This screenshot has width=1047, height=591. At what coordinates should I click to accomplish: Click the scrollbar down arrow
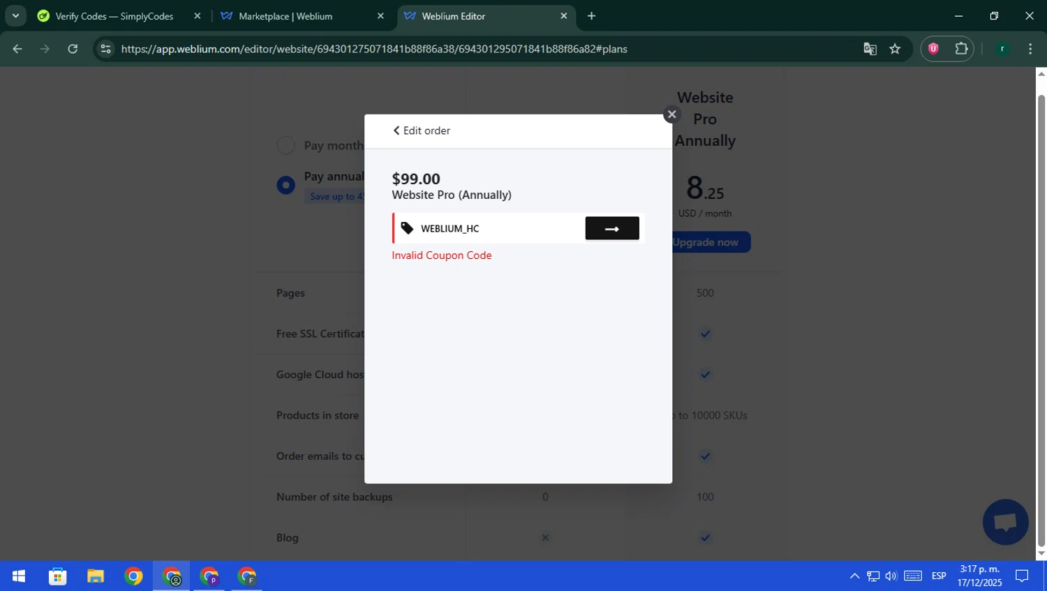(x=1041, y=554)
